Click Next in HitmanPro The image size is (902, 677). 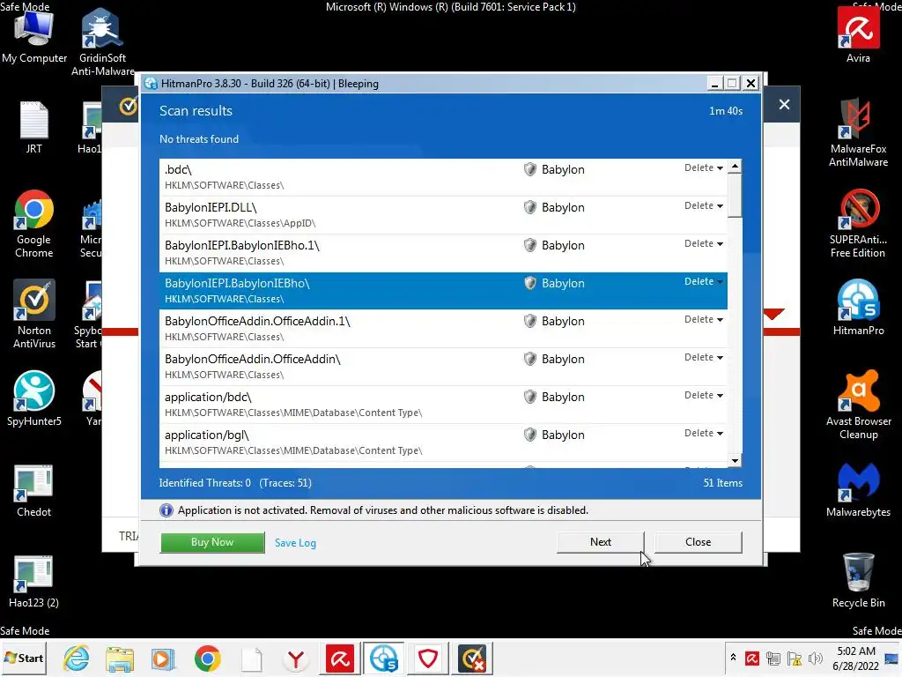pos(600,542)
